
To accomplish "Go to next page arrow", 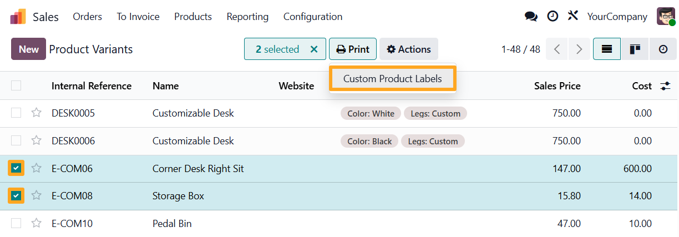I will (579, 49).
